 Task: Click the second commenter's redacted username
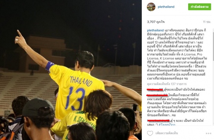(157, 95)
